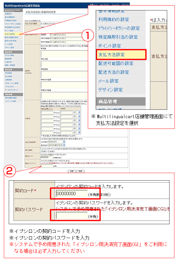Click the 販売管理 section header in sidebar
This screenshot has width=182, height=260.
point(13,70)
